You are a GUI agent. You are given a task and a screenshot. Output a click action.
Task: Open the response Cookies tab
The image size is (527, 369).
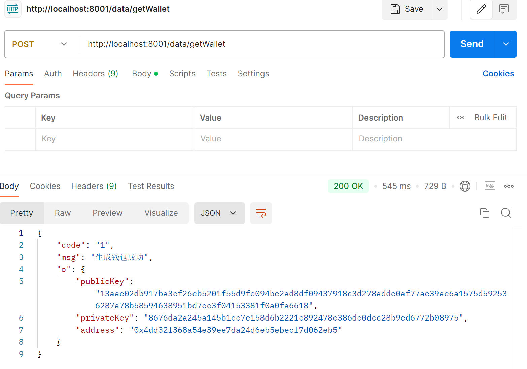coord(45,186)
